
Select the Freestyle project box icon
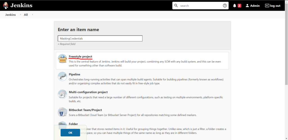(62, 59)
